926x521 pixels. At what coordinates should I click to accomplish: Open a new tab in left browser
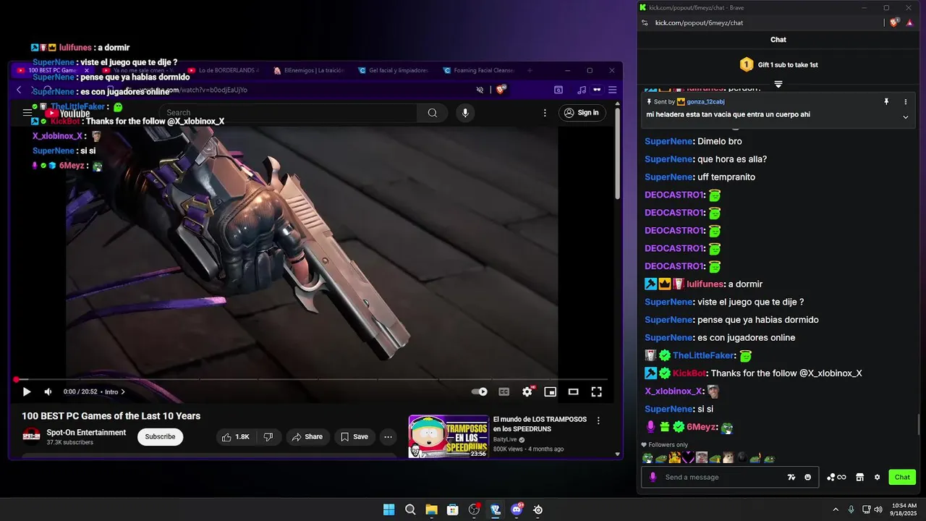(530, 70)
